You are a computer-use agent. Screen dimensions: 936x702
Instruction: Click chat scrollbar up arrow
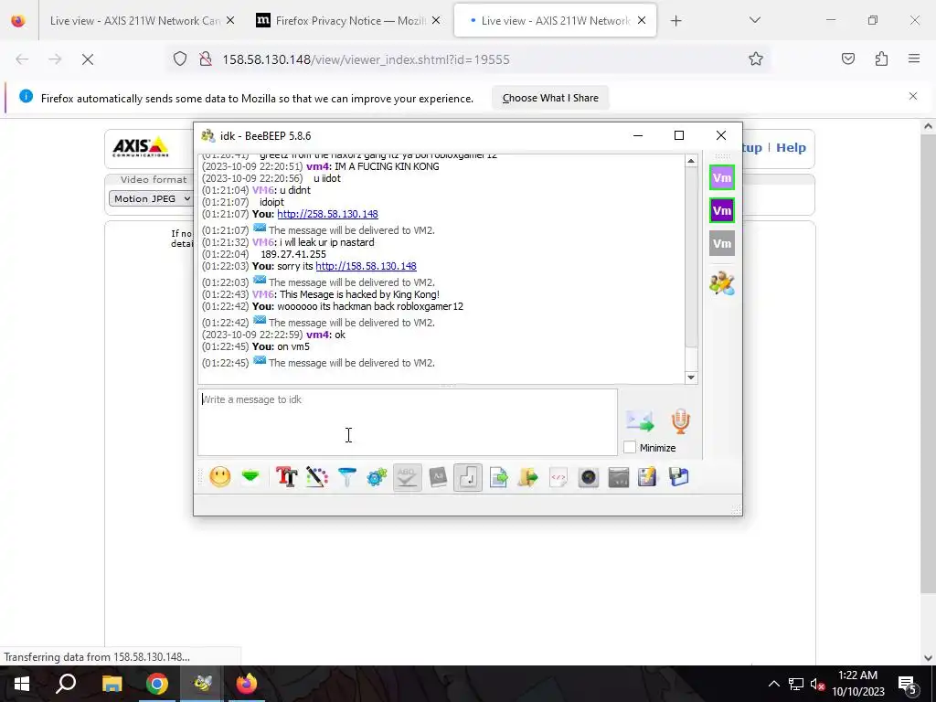point(691,161)
